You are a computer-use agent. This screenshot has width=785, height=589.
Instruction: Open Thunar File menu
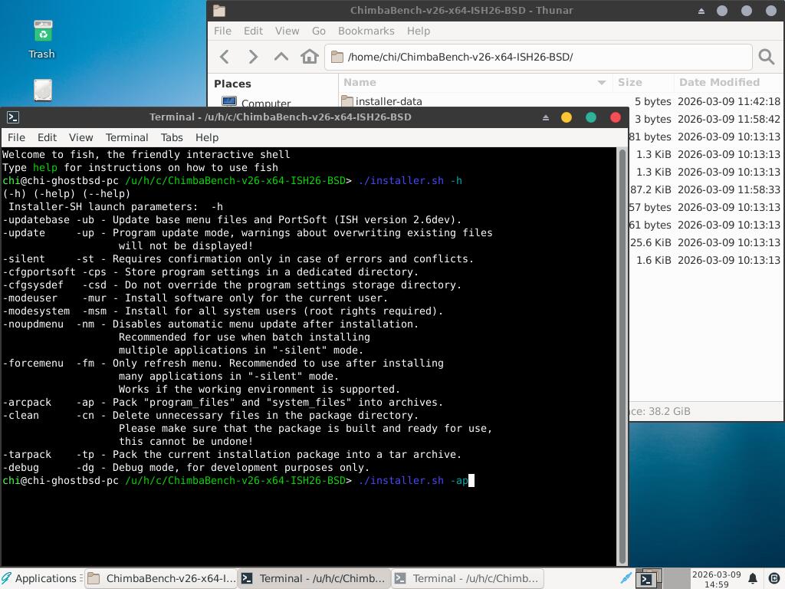pyautogui.click(x=222, y=31)
